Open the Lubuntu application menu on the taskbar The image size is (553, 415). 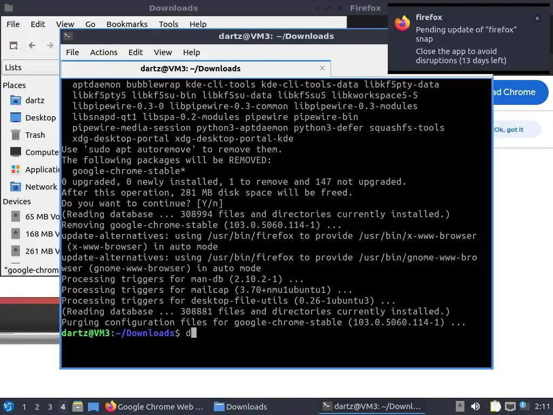(x=9, y=406)
